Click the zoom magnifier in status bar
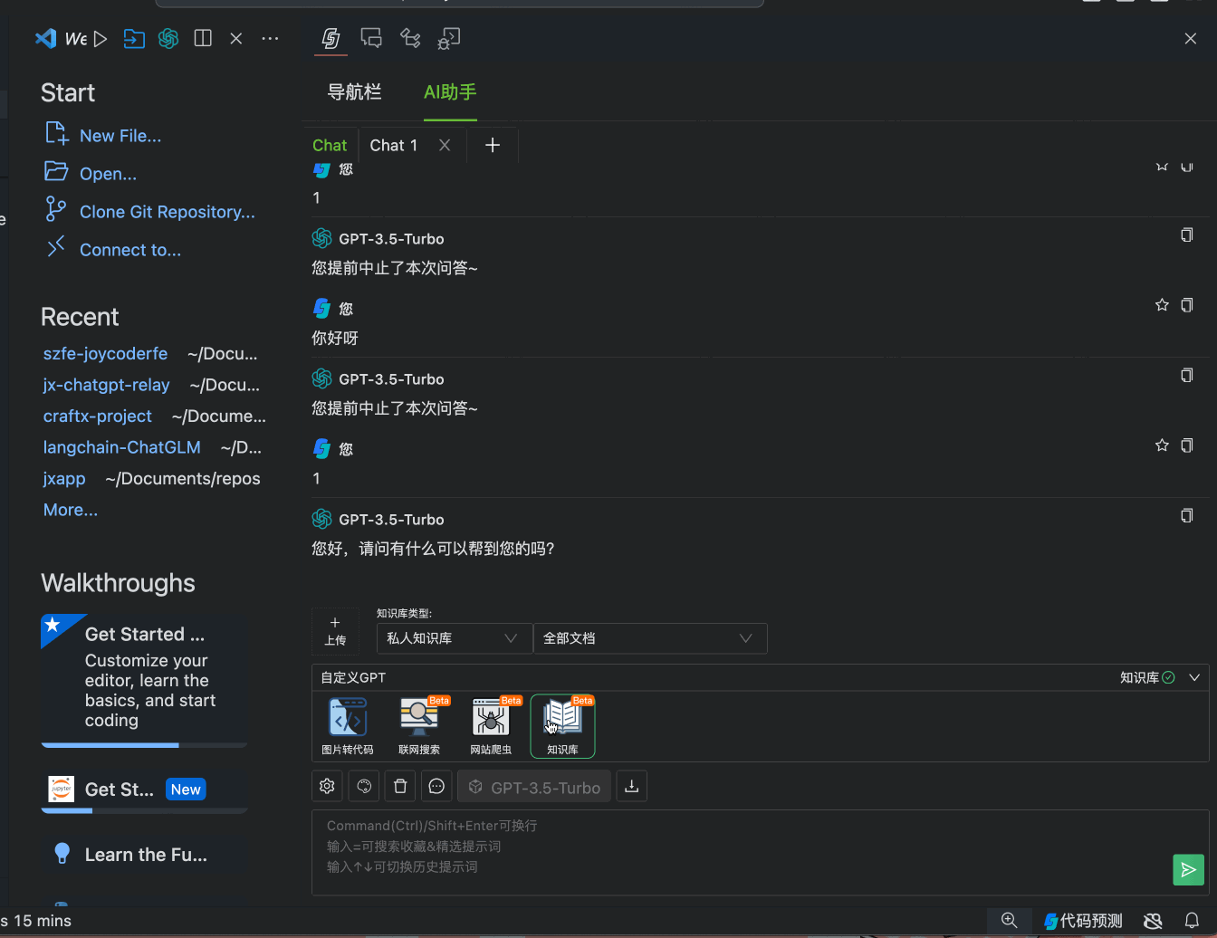Screen dimensions: 1217x938 point(1009,920)
